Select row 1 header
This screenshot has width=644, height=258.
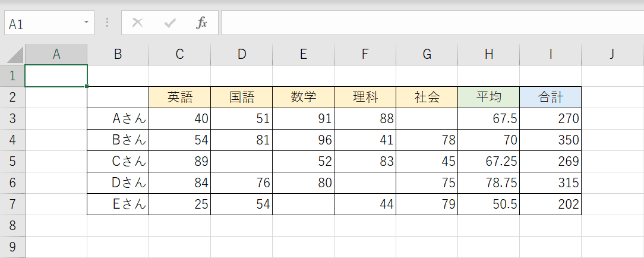pyautogui.click(x=12, y=75)
